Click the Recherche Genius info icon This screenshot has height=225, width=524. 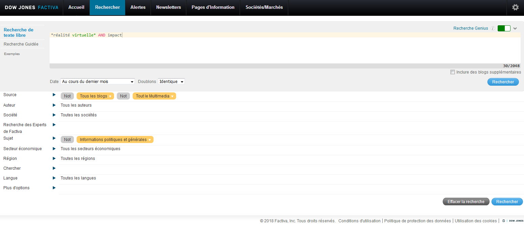(x=493, y=29)
